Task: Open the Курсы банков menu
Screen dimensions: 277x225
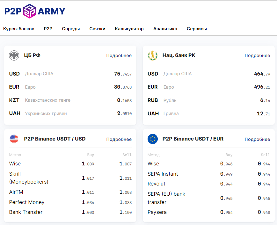Action: click(19, 29)
